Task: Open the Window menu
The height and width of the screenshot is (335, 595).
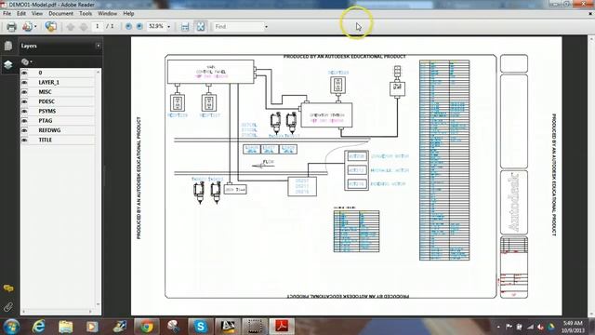Action: point(108,13)
